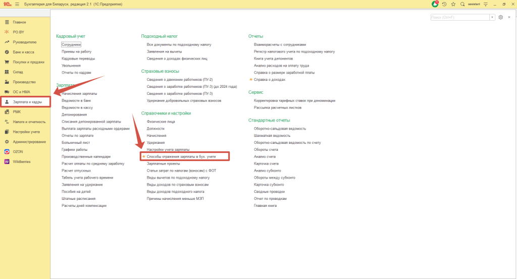Open the favorites star icon in title bar
The image size is (517, 279).
pyautogui.click(x=453, y=4)
